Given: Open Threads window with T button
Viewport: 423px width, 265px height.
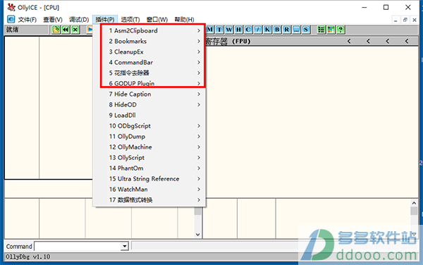Looking at the screenshot, I should [219, 30].
